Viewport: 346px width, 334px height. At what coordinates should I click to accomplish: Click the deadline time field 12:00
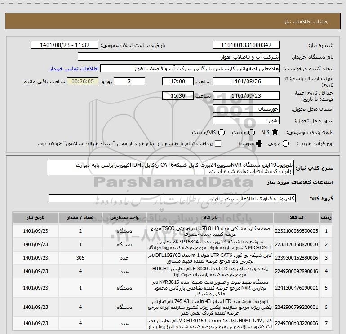(178, 81)
